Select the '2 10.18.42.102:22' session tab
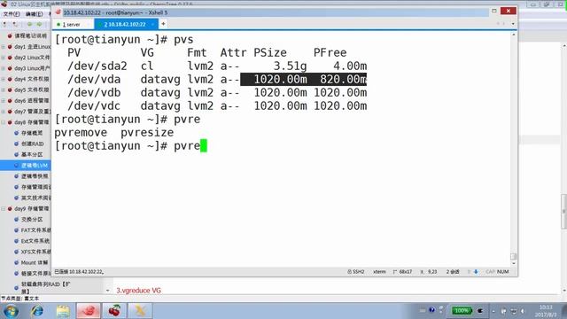Image resolution: width=567 pixels, height=319 pixels. coord(126,24)
